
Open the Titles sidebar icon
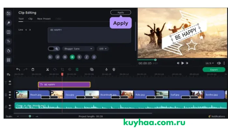pos(8,42)
